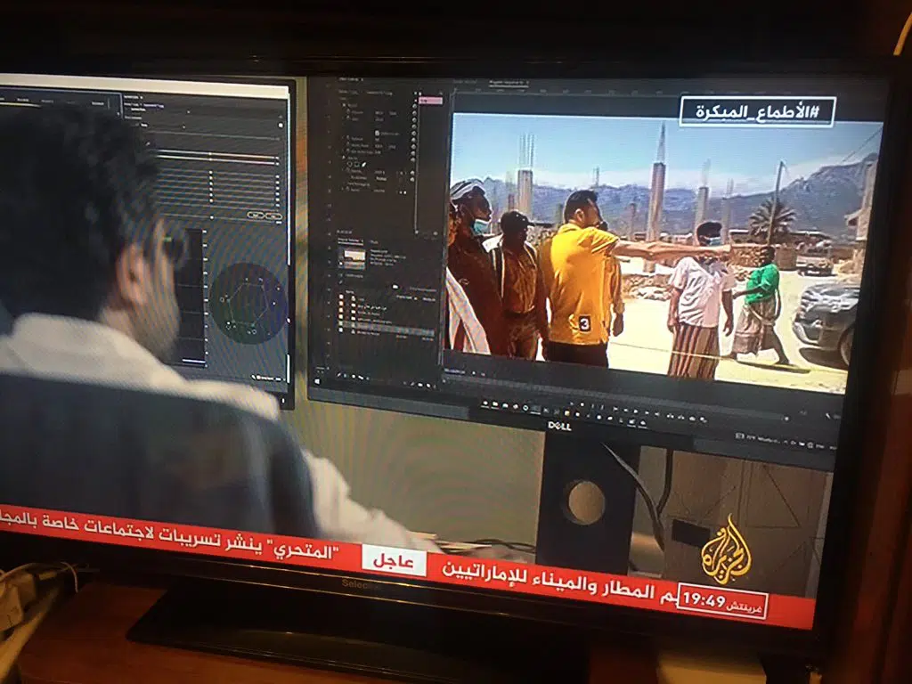Image resolution: width=912 pixels, height=684 pixels.
Task: Click the hashtag caption #الأطماع_المبكرة
Action: 757,111
